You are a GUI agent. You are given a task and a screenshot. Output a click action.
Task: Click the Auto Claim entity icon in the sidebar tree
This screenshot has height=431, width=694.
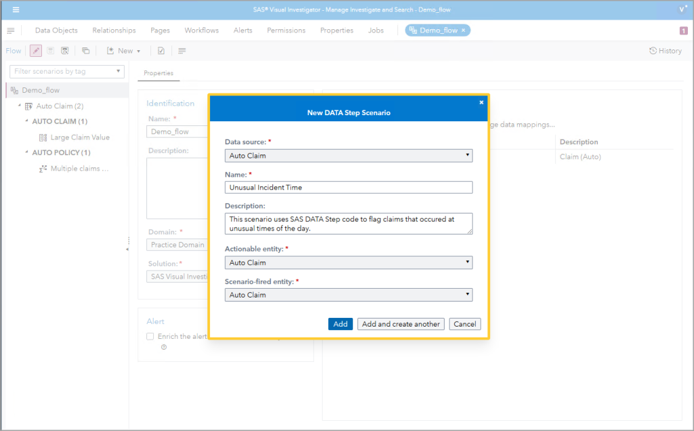(x=28, y=106)
